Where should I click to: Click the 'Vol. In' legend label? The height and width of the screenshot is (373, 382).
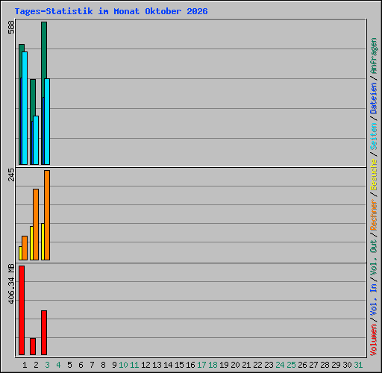click(x=374, y=300)
